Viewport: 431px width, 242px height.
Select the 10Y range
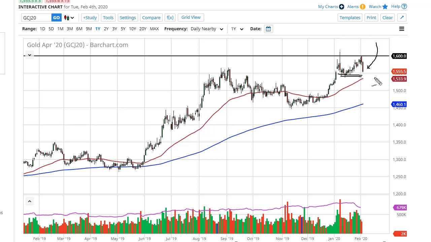132,29
